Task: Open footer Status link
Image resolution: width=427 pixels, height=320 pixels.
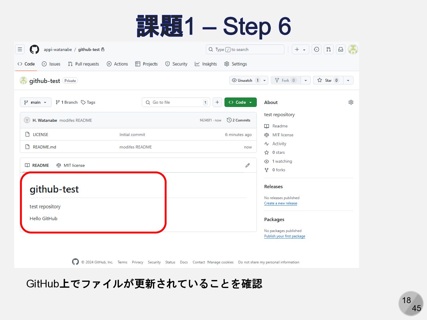Action: coord(170,262)
